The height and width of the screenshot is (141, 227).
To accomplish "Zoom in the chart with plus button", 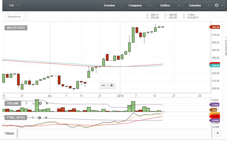I will point(112,85).
